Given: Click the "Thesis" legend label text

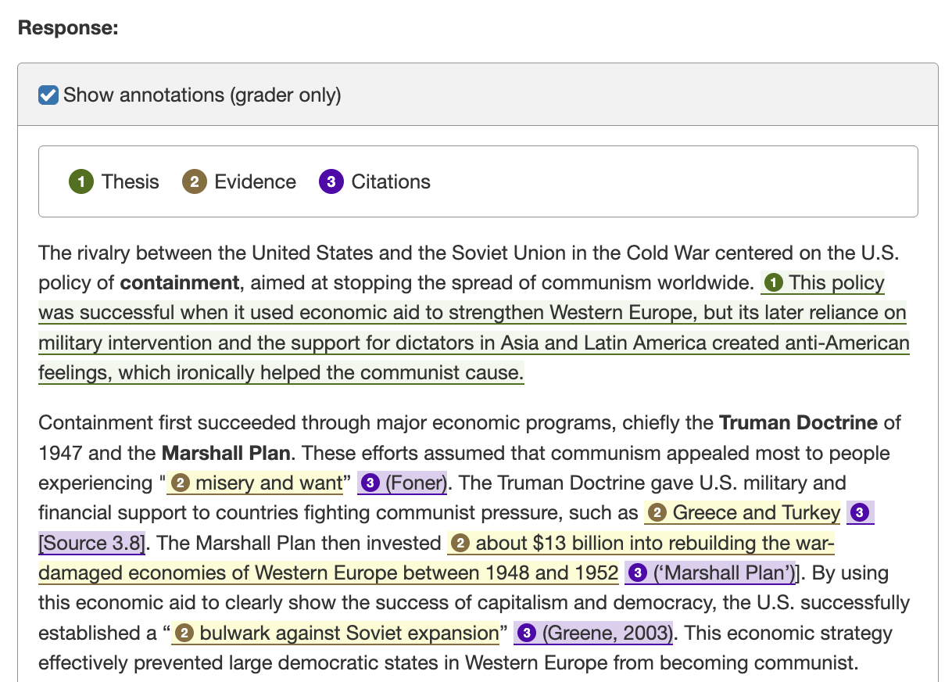Looking at the screenshot, I should [130, 182].
